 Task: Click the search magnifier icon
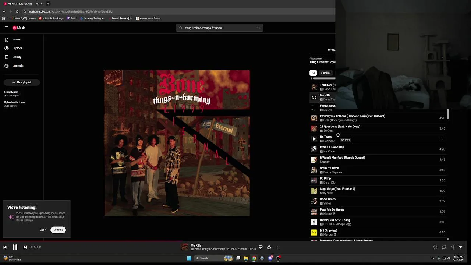click(181, 28)
